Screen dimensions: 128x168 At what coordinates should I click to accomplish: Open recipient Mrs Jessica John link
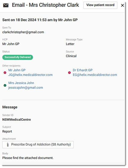click(21, 83)
